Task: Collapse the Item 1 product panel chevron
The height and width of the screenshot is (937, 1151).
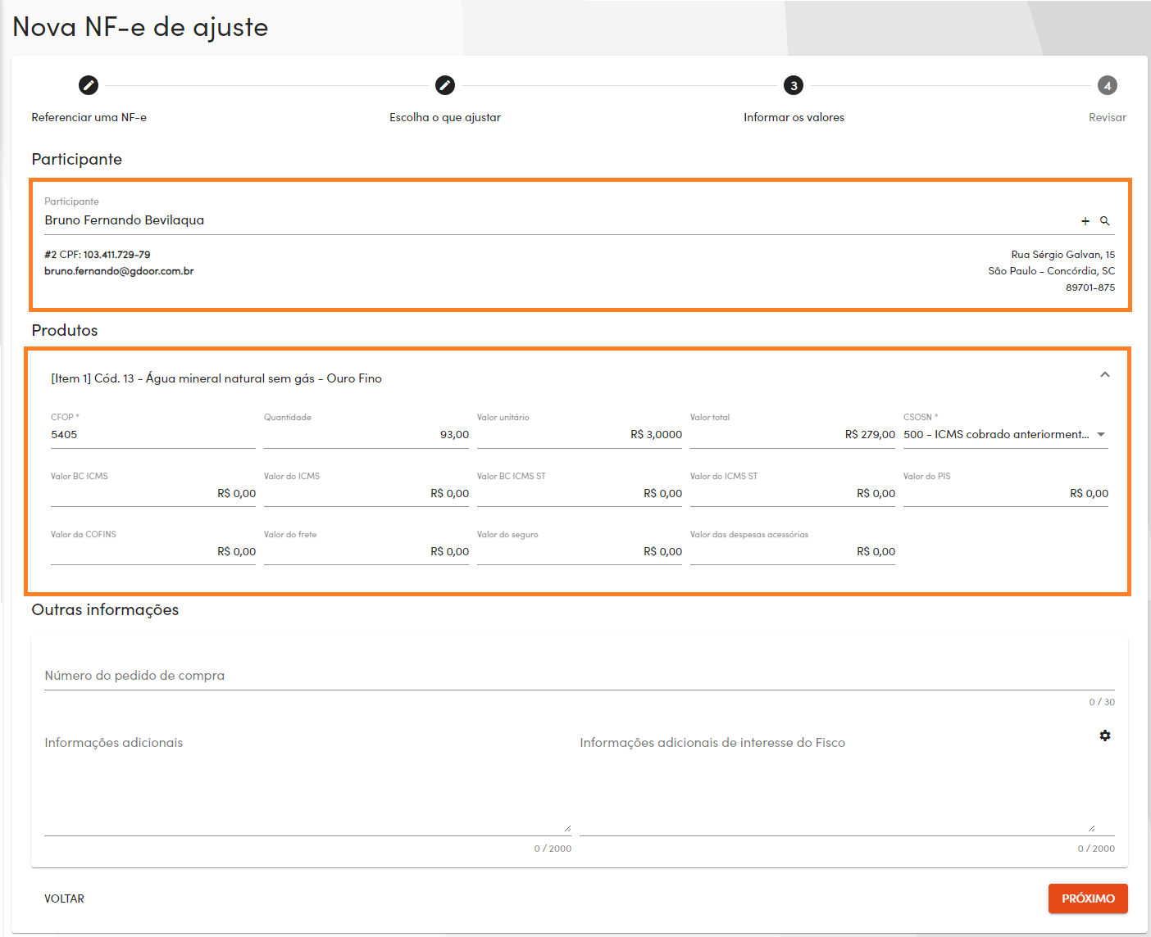Action: 1105,374
